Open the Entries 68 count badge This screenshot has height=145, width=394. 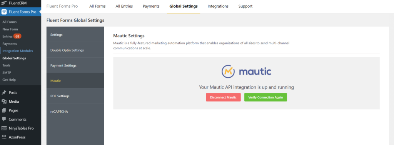click(x=17, y=36)
